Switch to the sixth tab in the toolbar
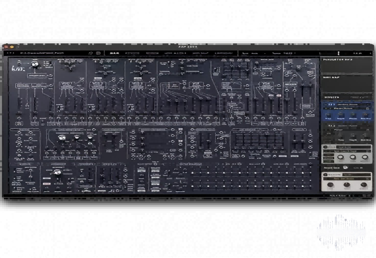This screenshot has width=376, height=258. [x=224, y=54]
